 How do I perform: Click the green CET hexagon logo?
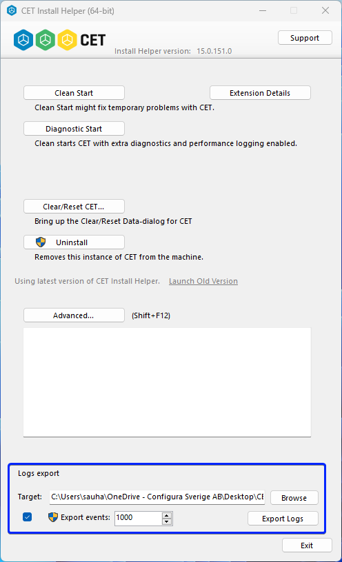point(46,40)
